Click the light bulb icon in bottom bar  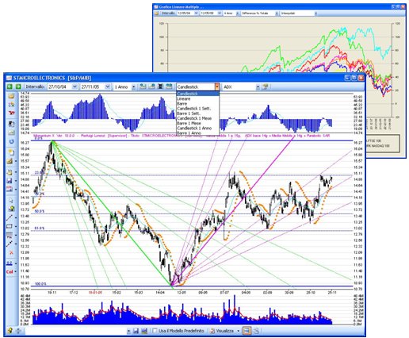(x=10, y=331)
